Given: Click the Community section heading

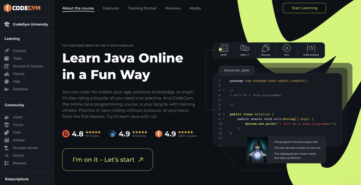Looking at the screenshot, I should (14, 105).
